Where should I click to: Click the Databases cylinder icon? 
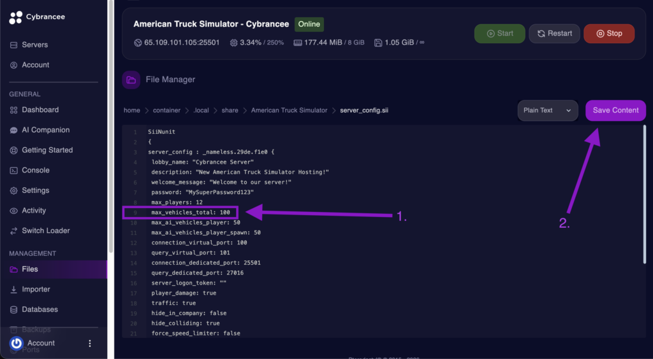click(x=14, y=309)
